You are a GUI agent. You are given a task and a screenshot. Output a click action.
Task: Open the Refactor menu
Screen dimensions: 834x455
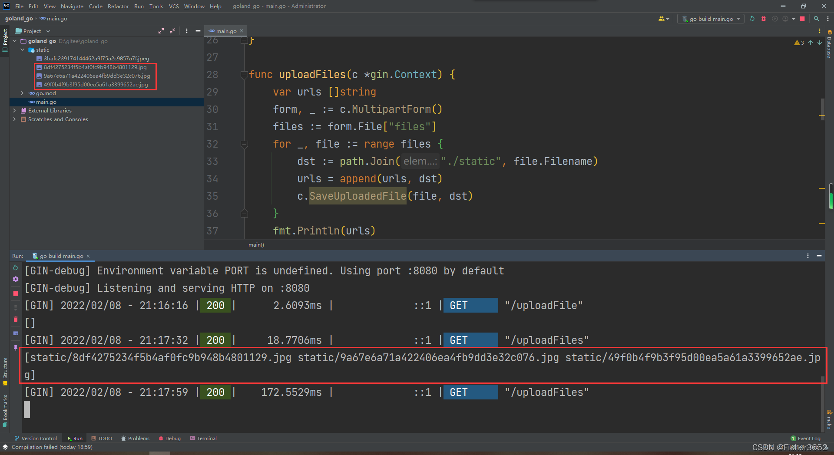point(118,6)
